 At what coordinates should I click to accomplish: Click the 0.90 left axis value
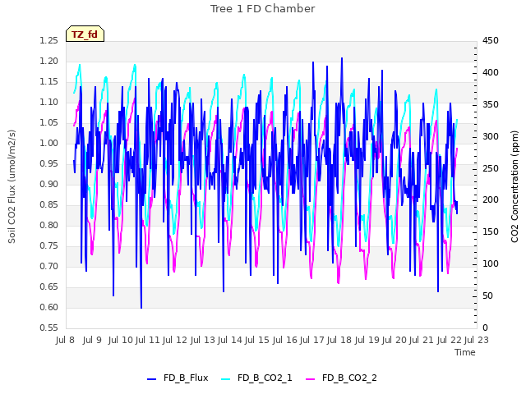point(49,184)
